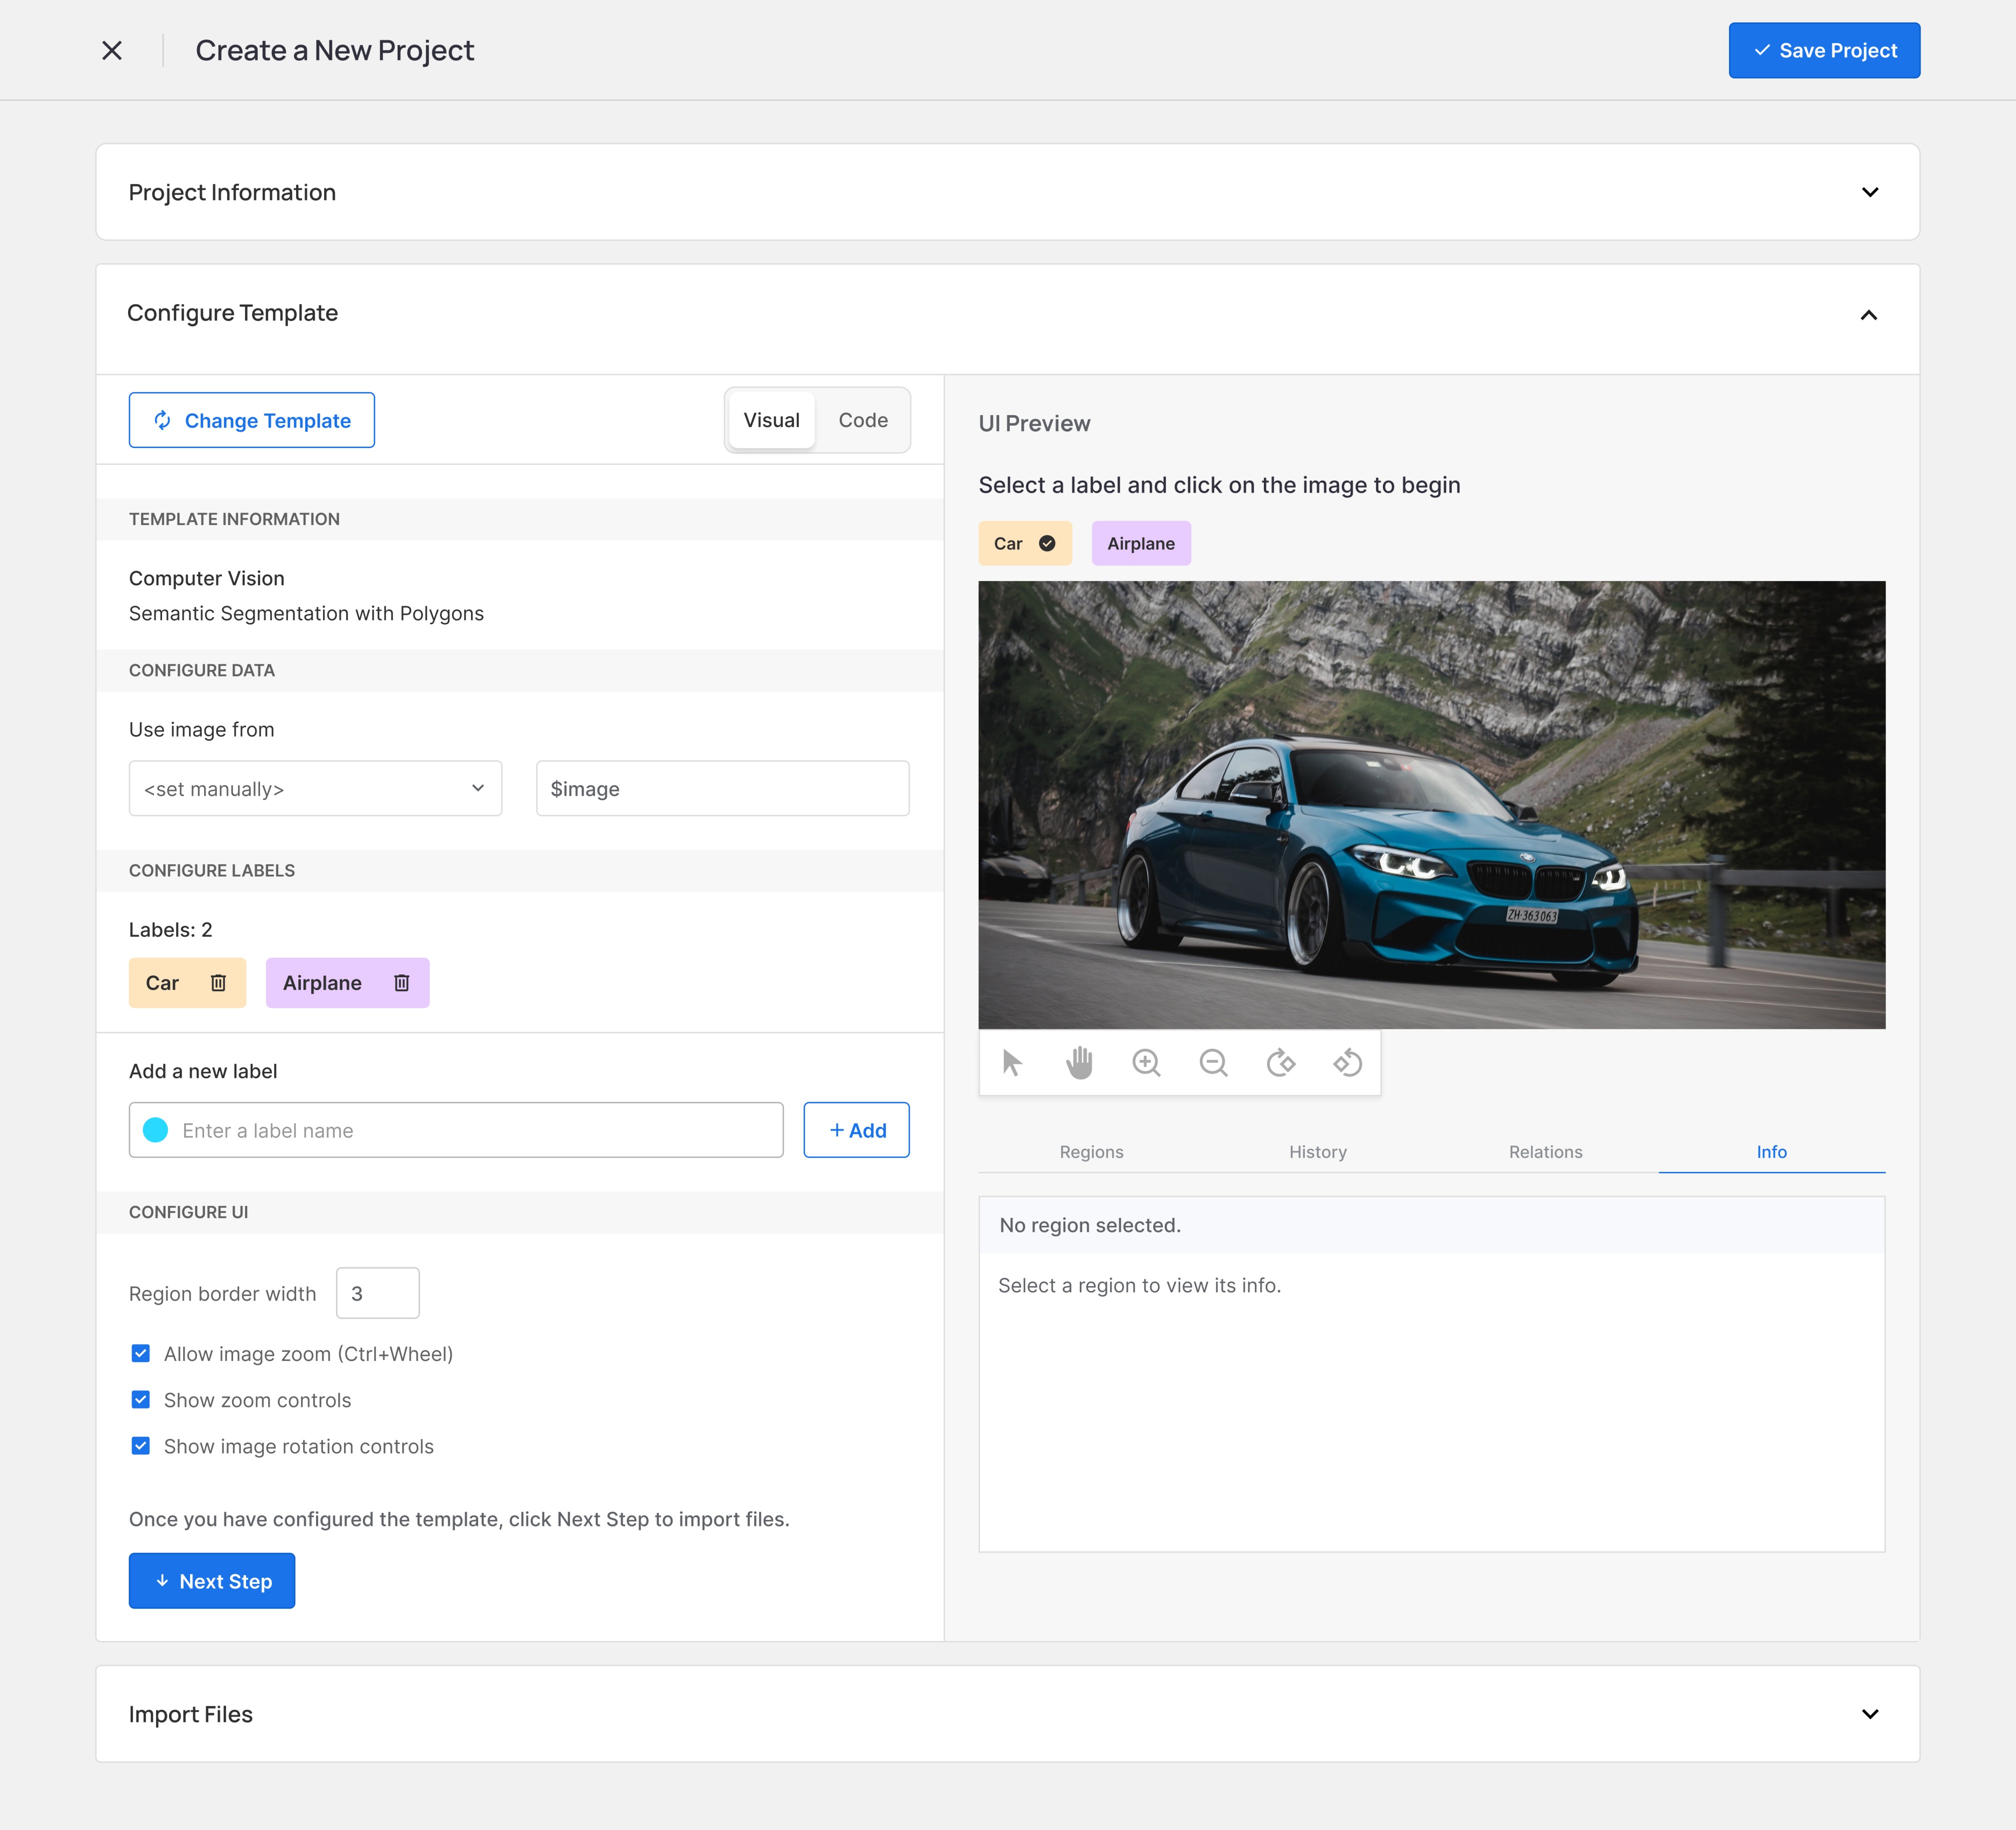Image resolution: width=2016 pixels, height=1830 pixels.
Task: Click the zoom out magnifier icon
Action: click(1213, 1062)
